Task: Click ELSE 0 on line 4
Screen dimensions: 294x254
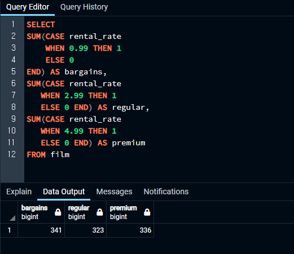Action: (x=60, y=60)
